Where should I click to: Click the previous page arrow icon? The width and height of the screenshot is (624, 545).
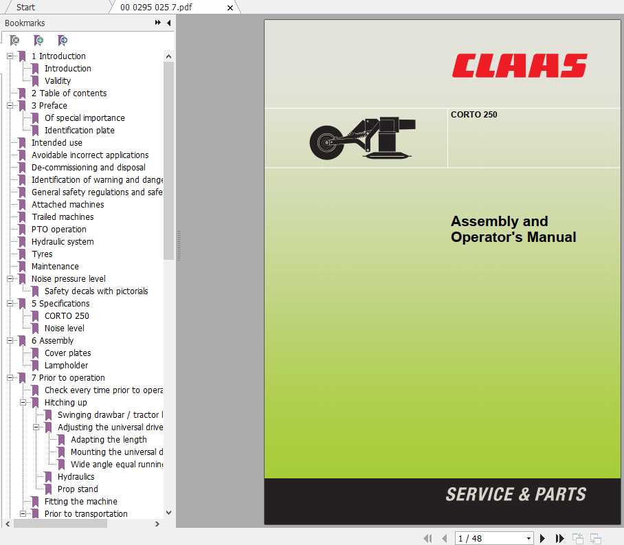click(x=444, y=538)
